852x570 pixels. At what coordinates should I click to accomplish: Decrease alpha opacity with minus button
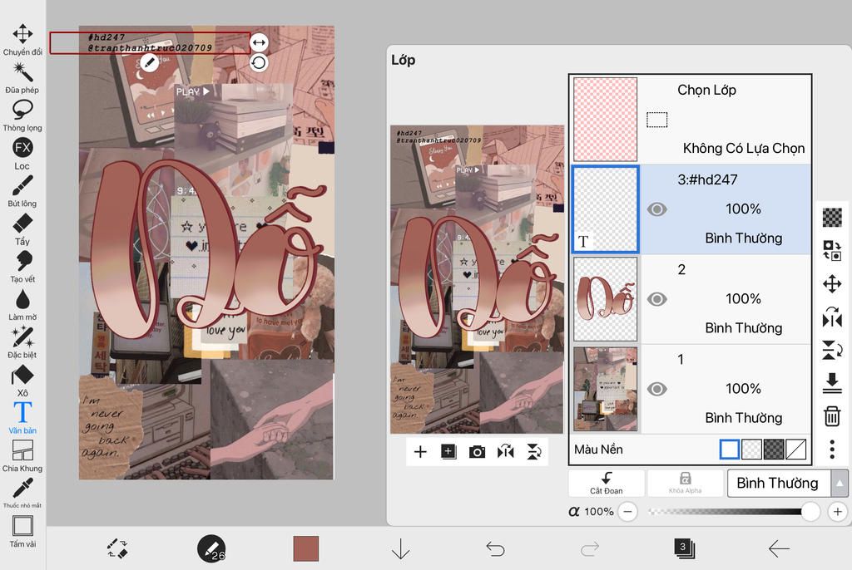(627, 511)
